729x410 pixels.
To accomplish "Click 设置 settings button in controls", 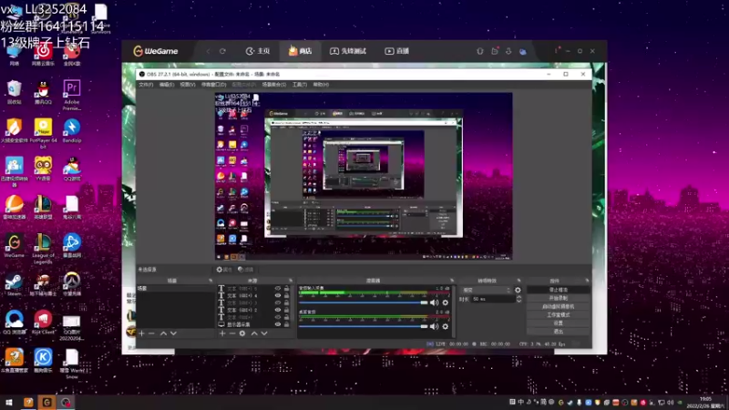I will click(x=559, y=323).
